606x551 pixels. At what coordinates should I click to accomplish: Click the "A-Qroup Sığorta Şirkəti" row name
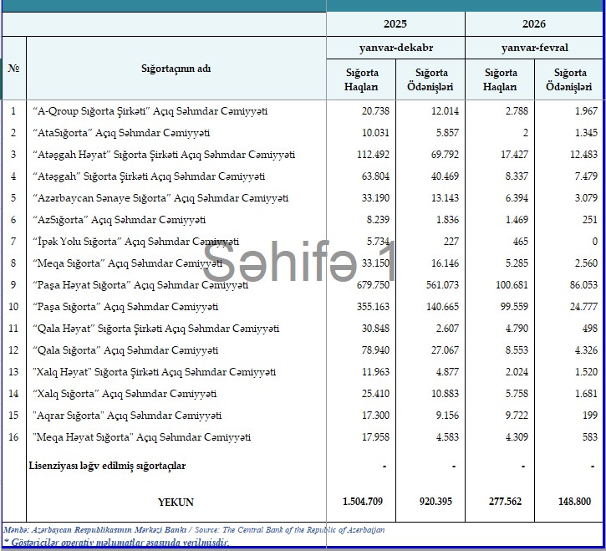(149, 111)
